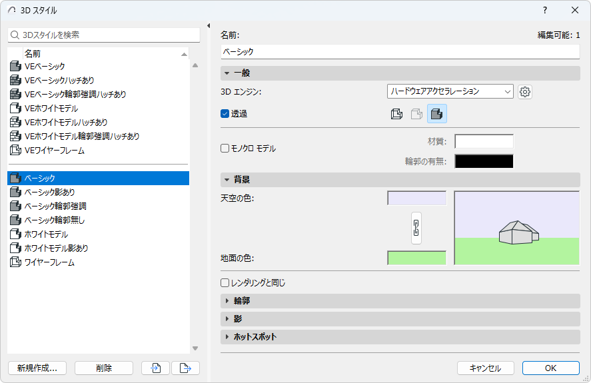
Task: Select the highlighted ベーシック style row
Action: click(99, 179)
